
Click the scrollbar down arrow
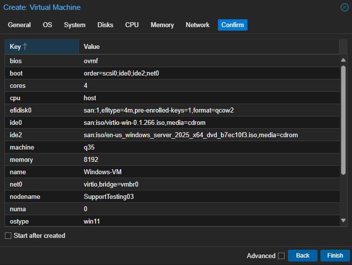tap(343, 220)
